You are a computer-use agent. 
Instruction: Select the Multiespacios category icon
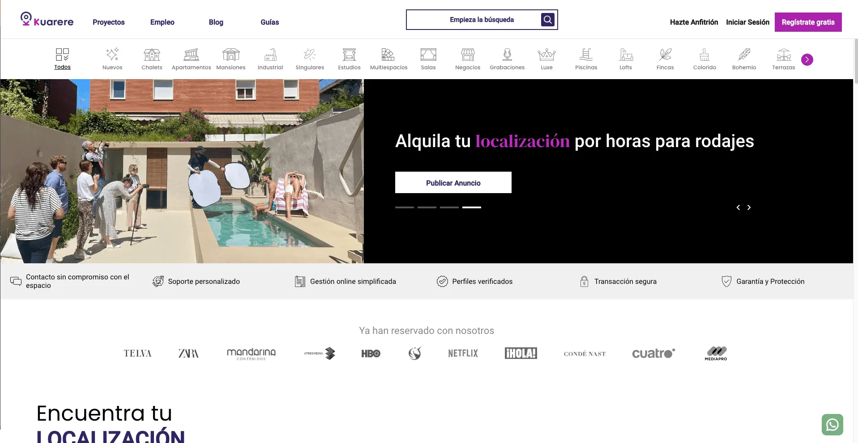(x=388, y=55)
